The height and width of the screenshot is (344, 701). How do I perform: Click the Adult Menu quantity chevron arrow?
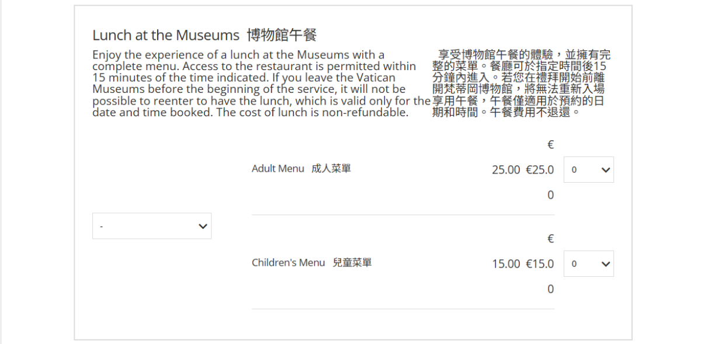[605, 170]
